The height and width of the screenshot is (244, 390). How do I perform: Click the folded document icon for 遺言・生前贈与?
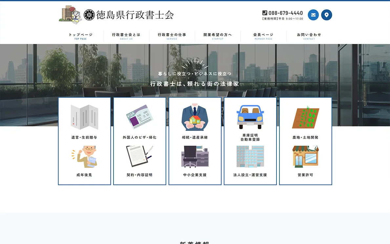tap(84, 117)
